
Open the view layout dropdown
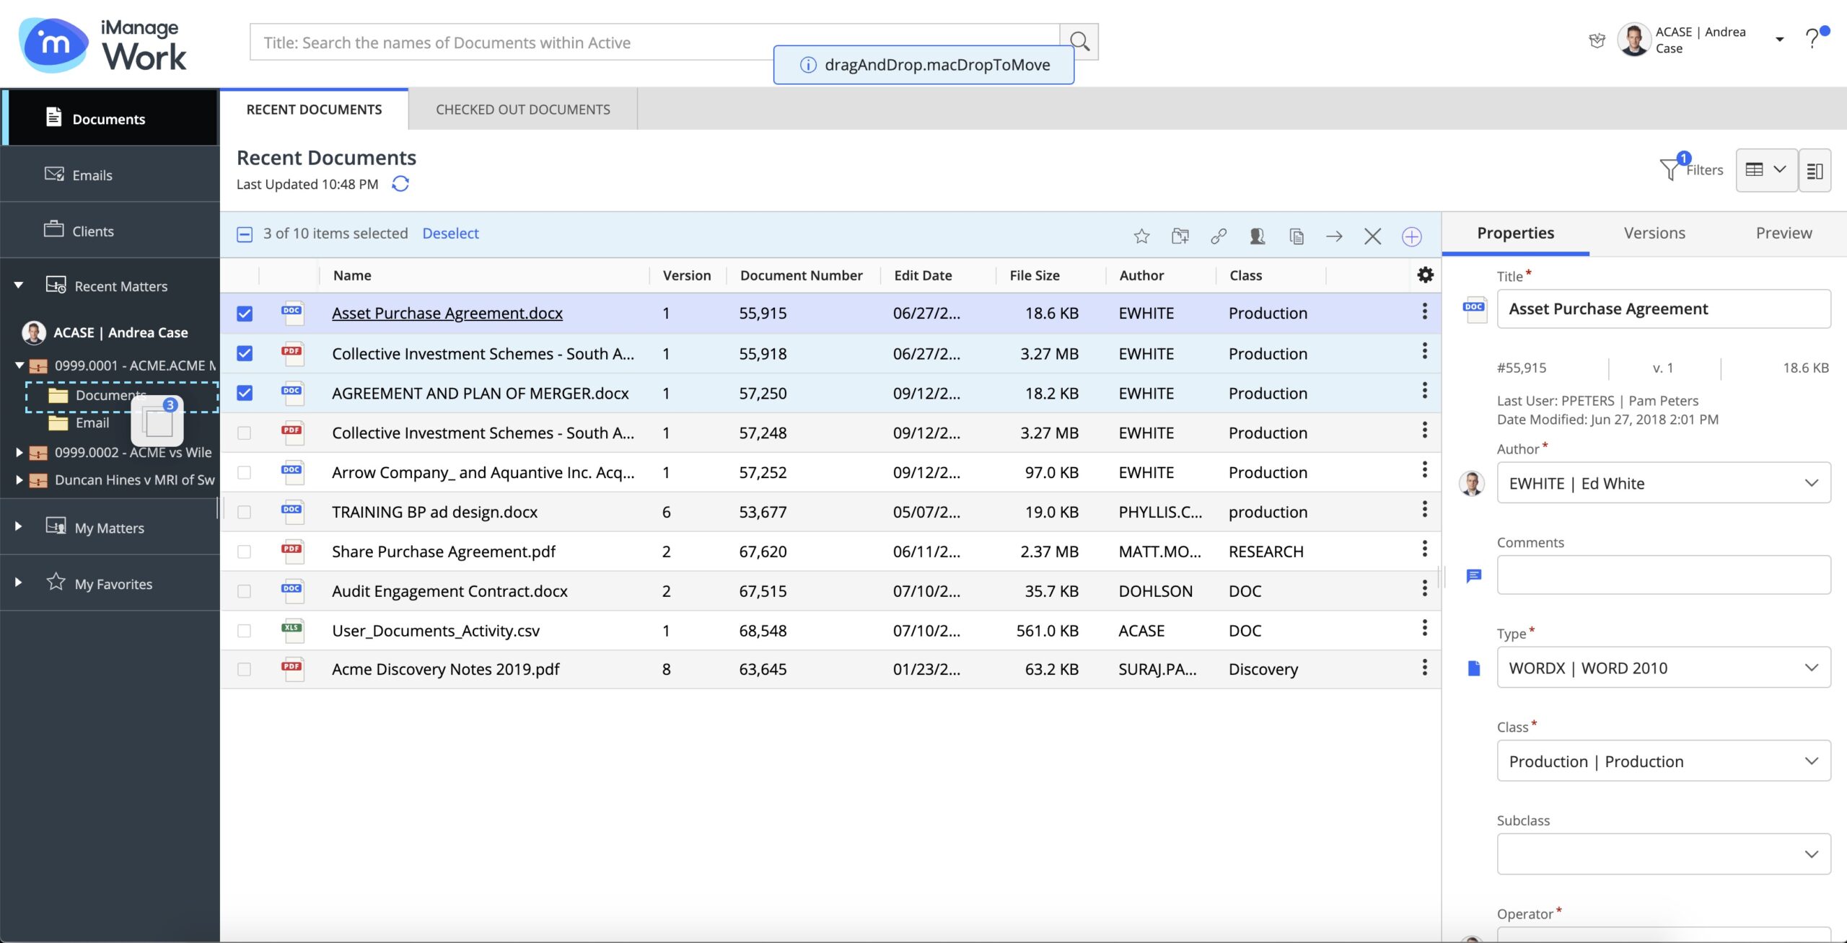tap(1766, 170)
